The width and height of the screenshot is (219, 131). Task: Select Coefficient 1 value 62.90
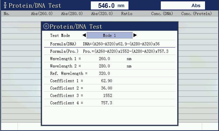pos(106,81)
